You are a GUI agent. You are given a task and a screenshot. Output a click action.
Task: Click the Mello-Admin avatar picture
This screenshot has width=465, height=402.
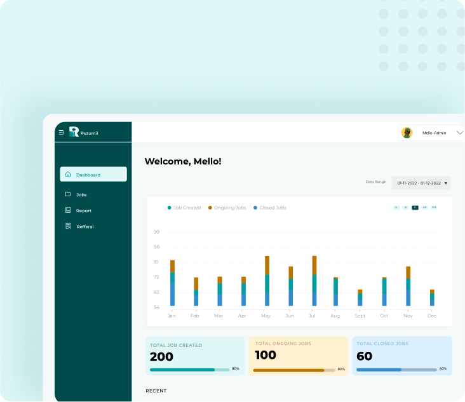(x=407, y=133)
